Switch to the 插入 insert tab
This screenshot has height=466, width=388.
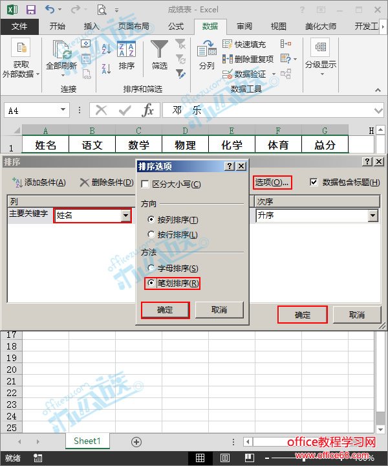91,27
